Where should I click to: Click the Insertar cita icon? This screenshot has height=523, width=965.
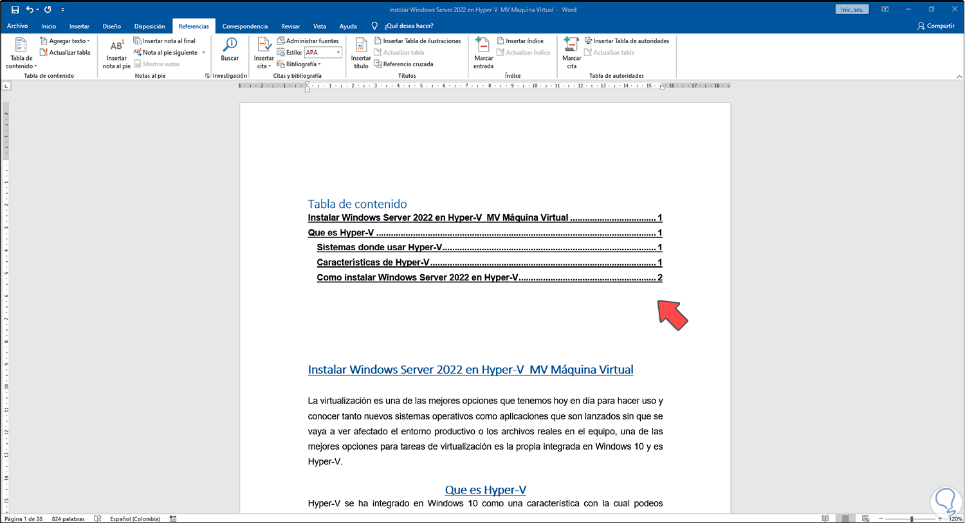(x=264, y=45)
